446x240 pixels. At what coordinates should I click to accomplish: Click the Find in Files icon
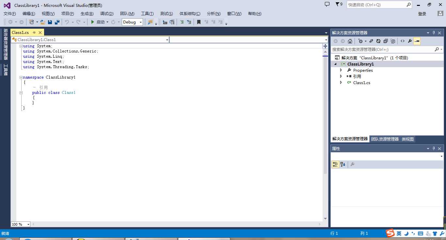click(x=150, y=22)
